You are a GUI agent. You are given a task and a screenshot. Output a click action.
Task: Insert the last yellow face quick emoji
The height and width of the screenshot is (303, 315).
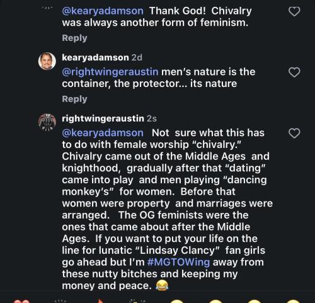pyautogui.click(x=294, y=301)
